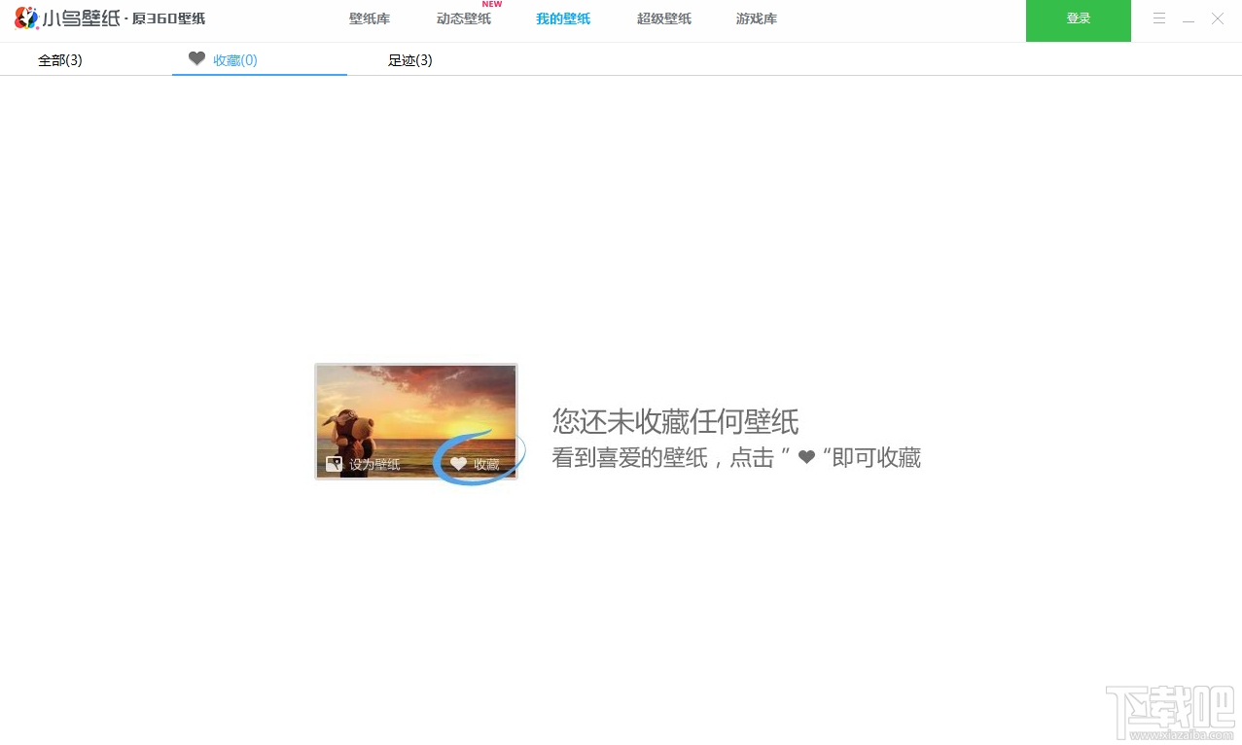Click the heart 收藏 icon on the preview image

(x=458, y=463)
